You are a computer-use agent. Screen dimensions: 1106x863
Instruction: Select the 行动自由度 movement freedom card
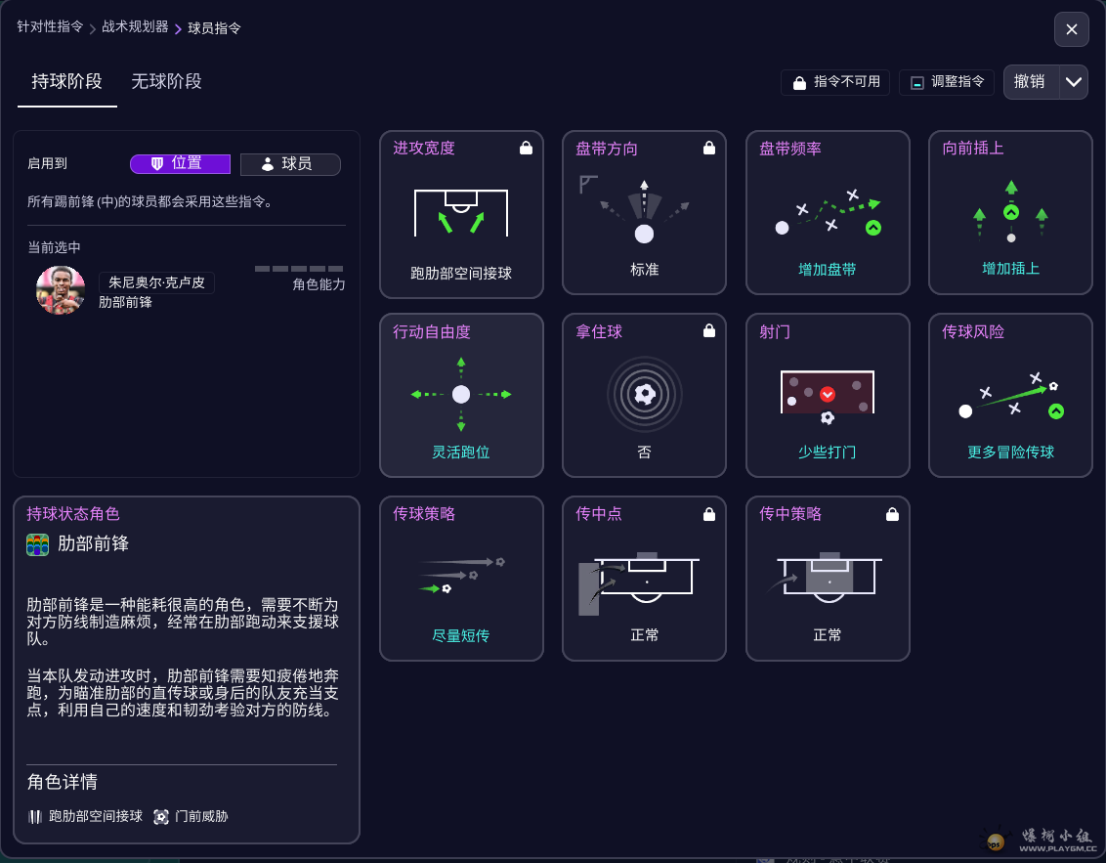[461, 395]
